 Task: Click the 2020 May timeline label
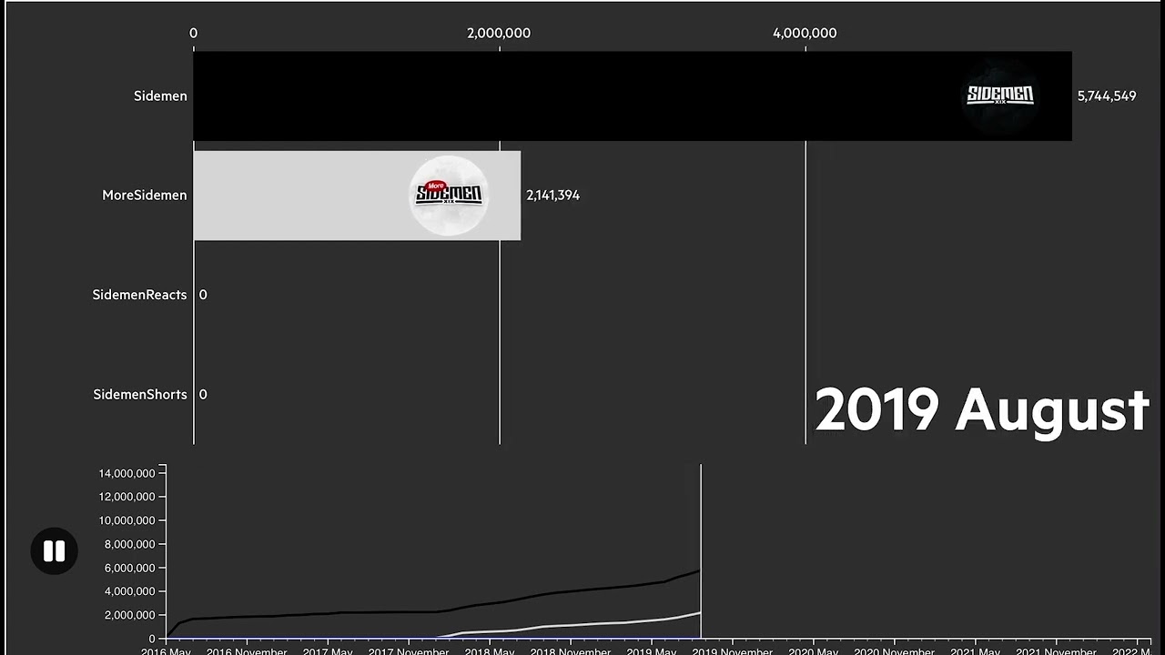[x=814, y=651]
